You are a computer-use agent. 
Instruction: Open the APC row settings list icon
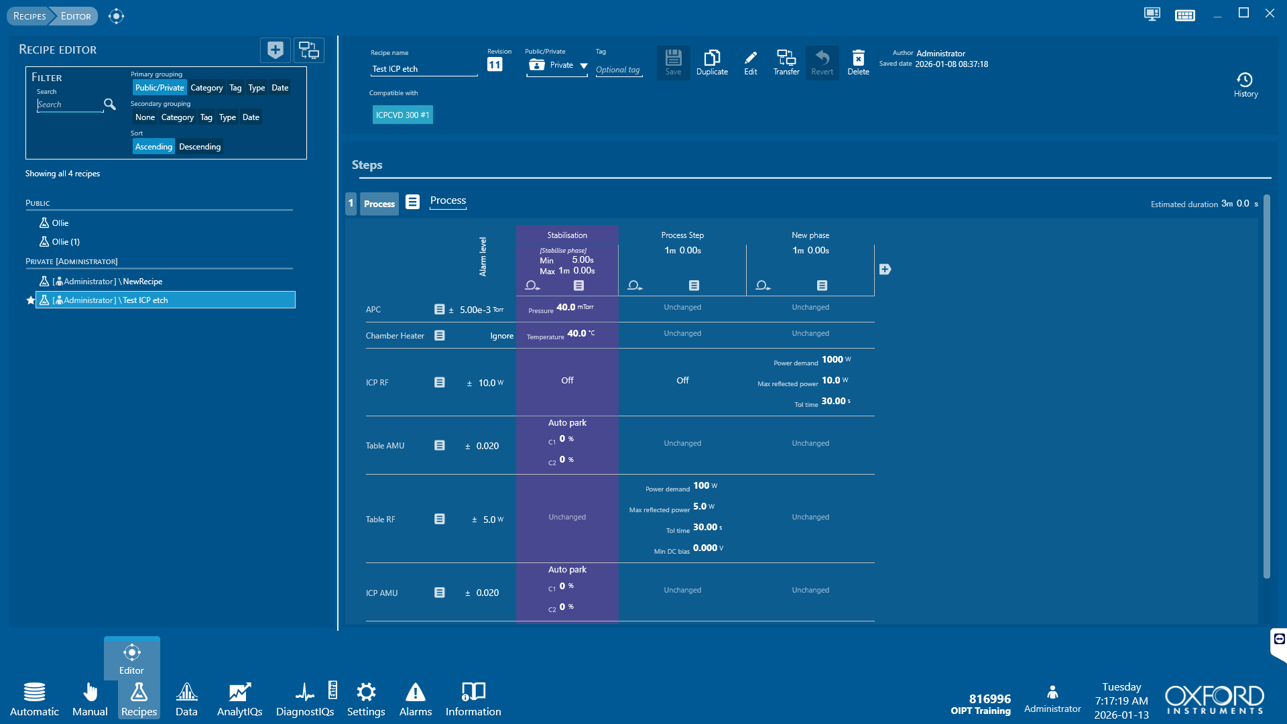pyautogui.click(x=439, y=310)
